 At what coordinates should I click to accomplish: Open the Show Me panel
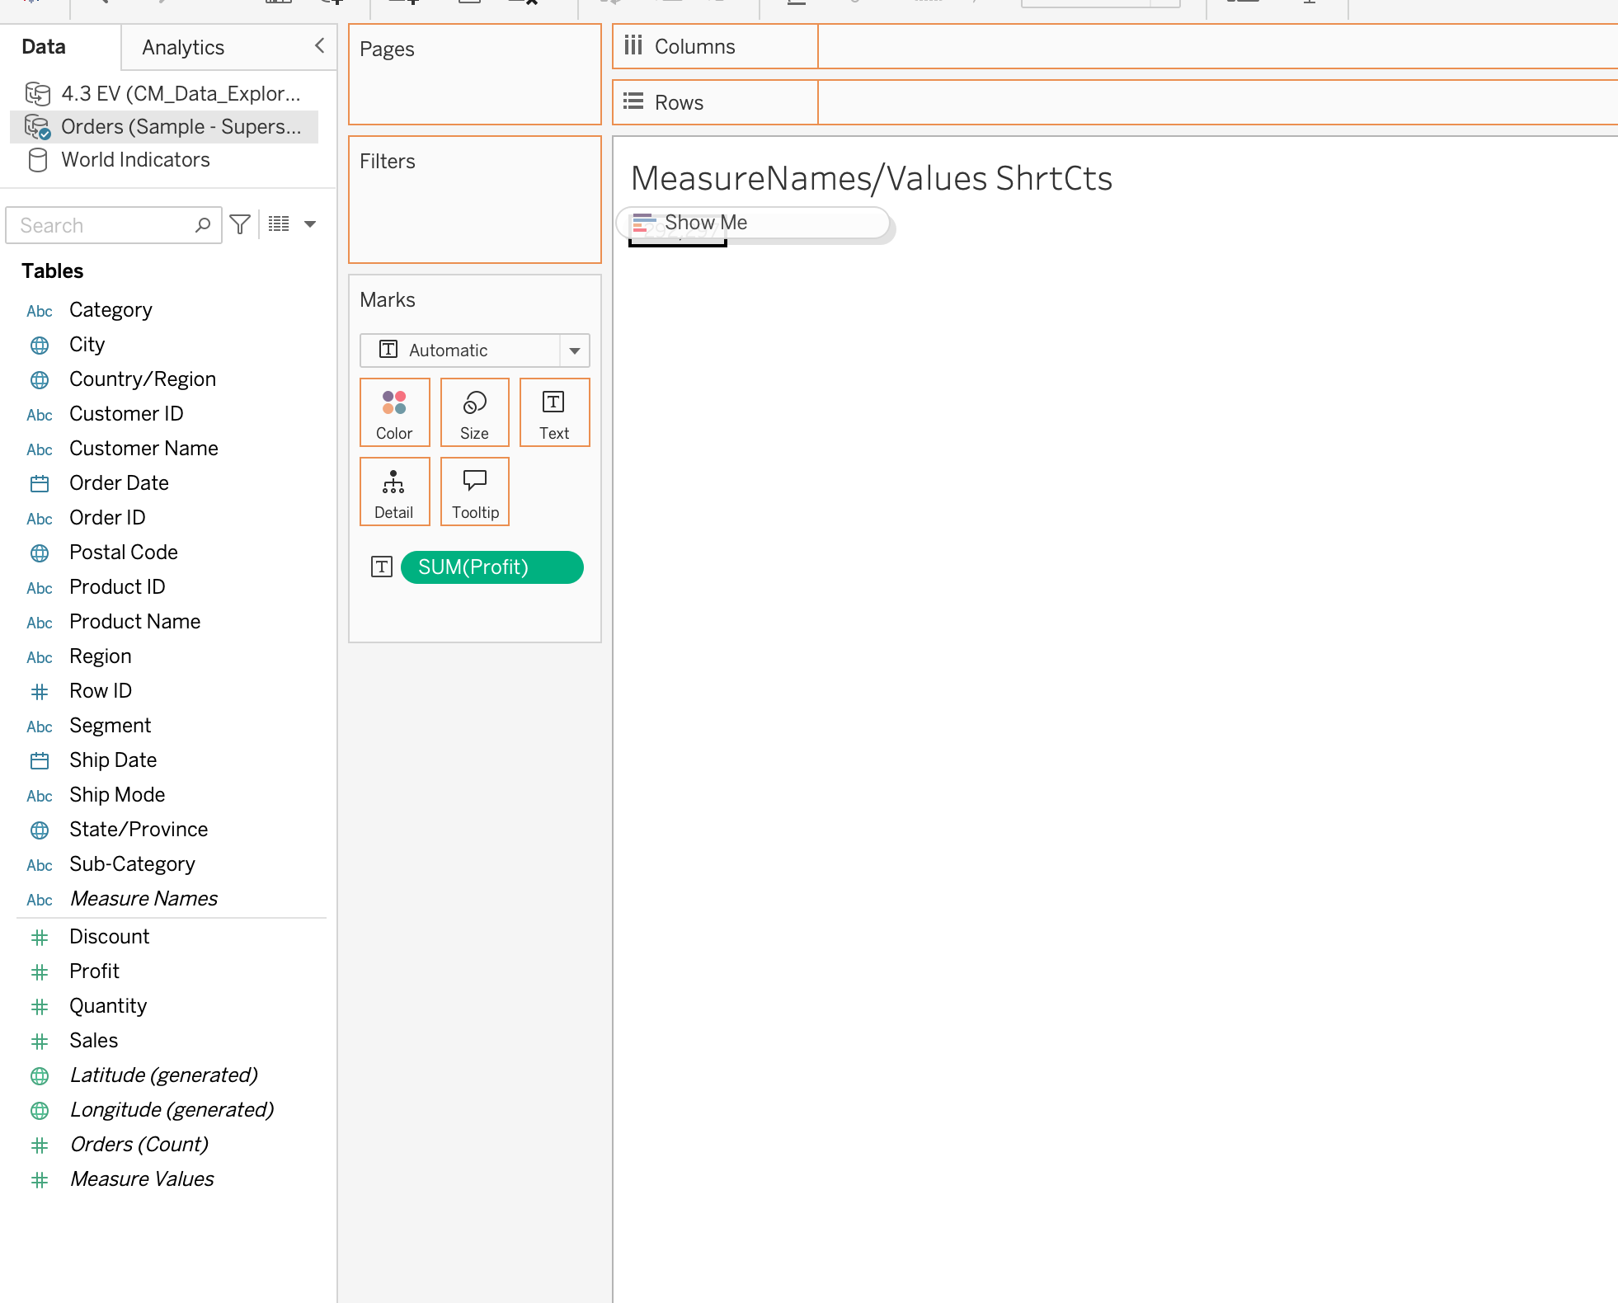coord(752,223)
